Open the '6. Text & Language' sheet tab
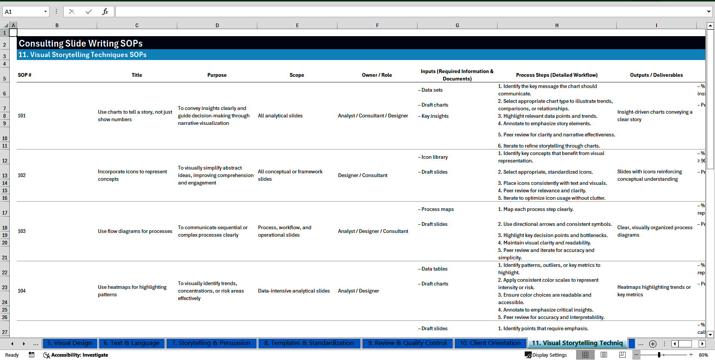This screenshot has width=715, height=360. tap(131, 343)
